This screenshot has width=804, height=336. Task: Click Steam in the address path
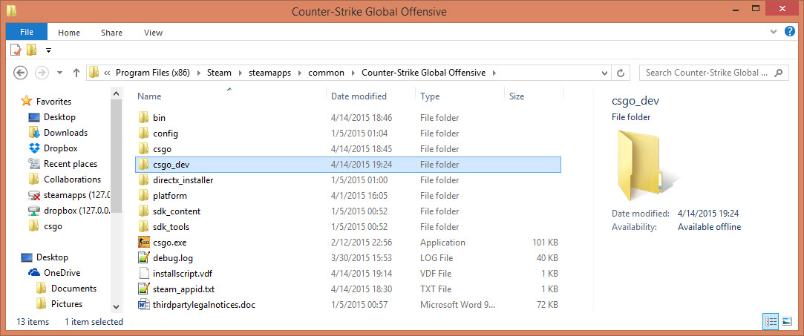pos(219,73)
